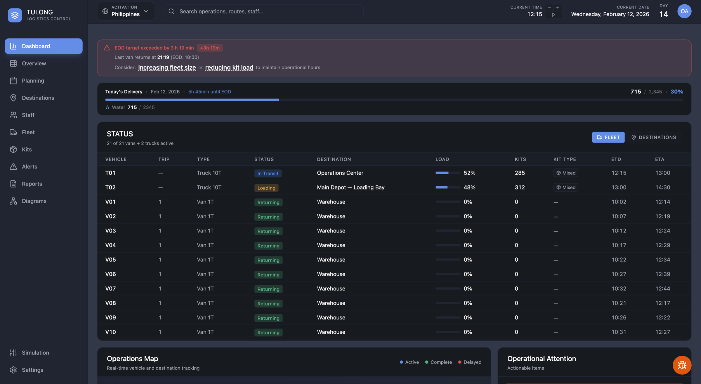Click the orange bug icon in the corner

point(682,365)
